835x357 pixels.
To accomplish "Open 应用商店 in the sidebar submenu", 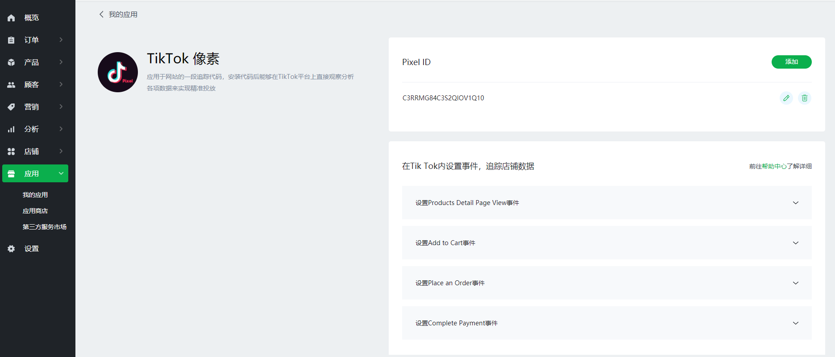I will [x=35, y=211].
